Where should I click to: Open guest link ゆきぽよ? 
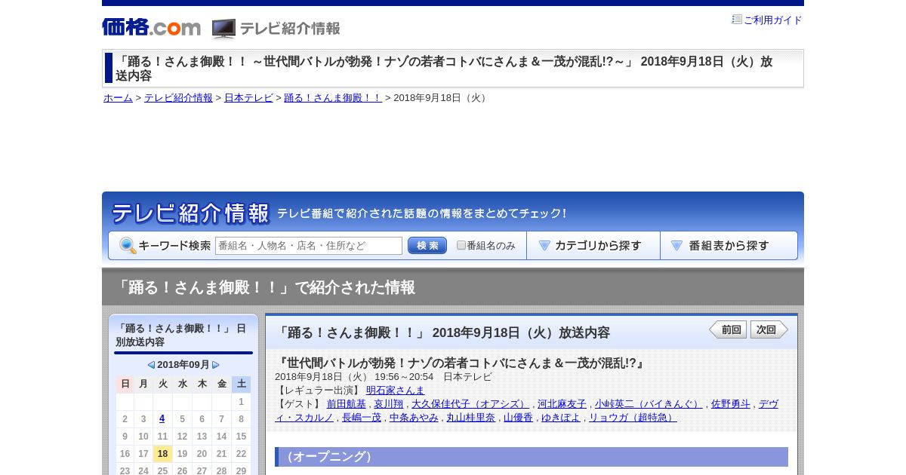561,418
